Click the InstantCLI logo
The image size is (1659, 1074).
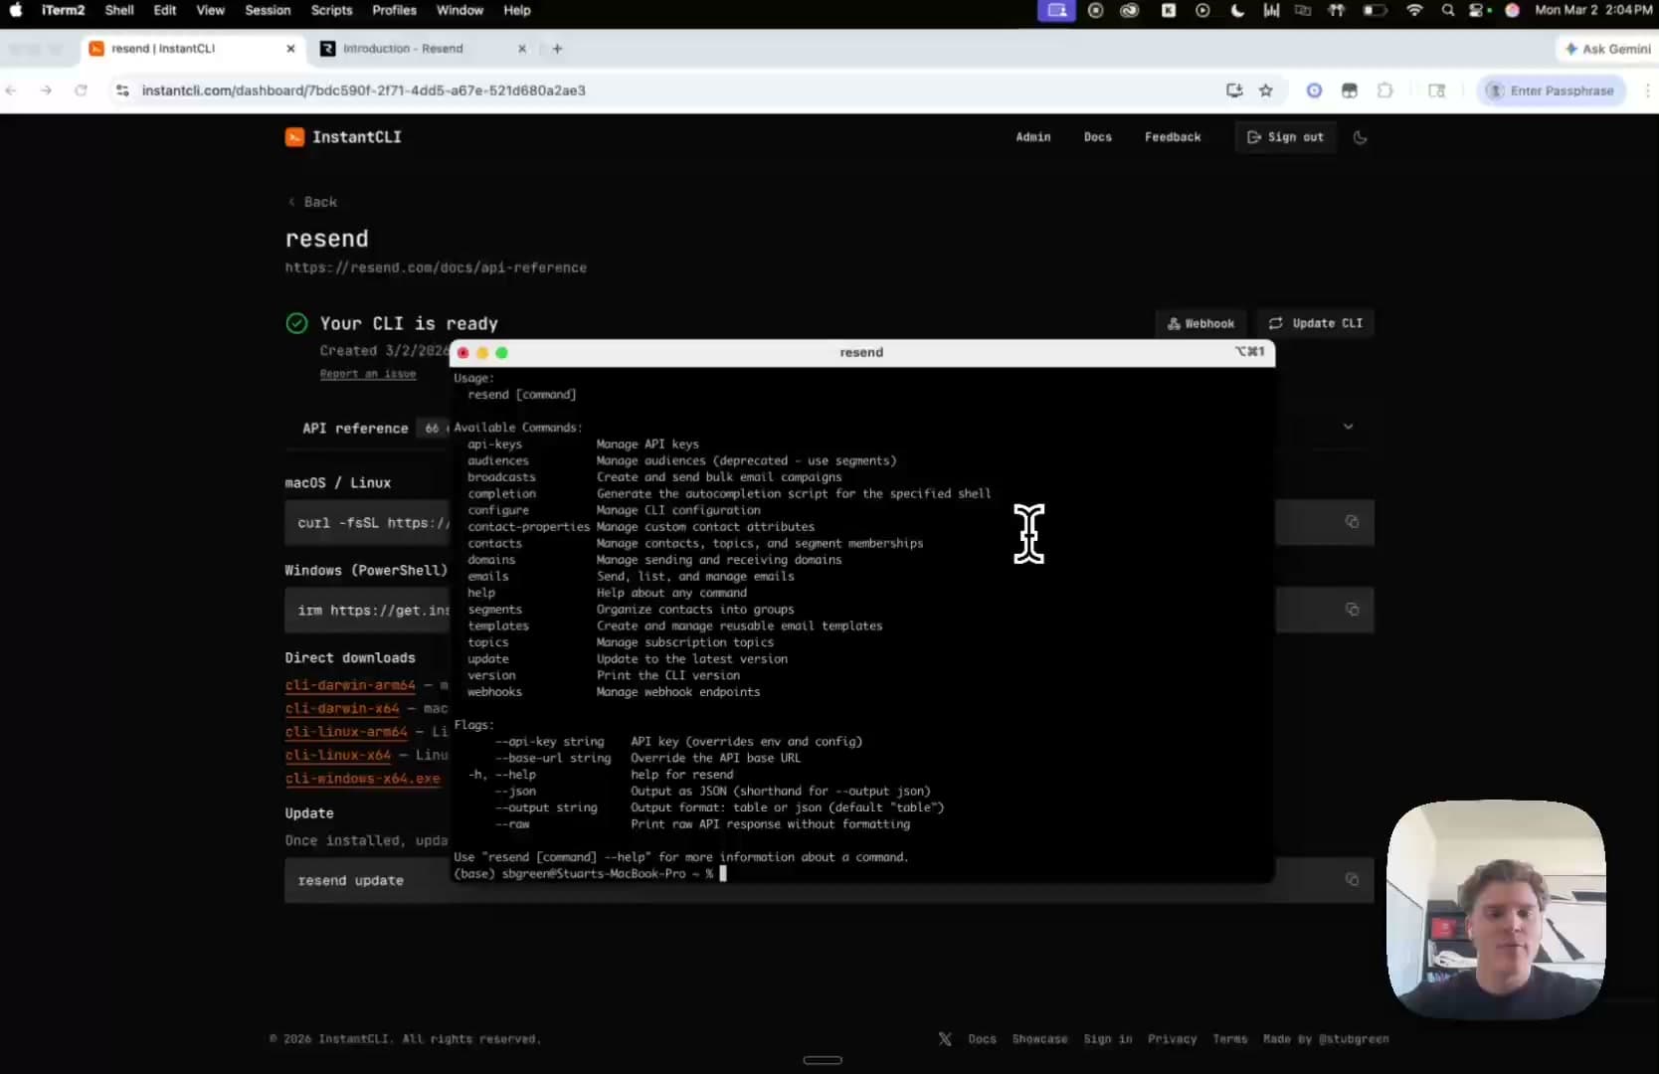point(343,137)
